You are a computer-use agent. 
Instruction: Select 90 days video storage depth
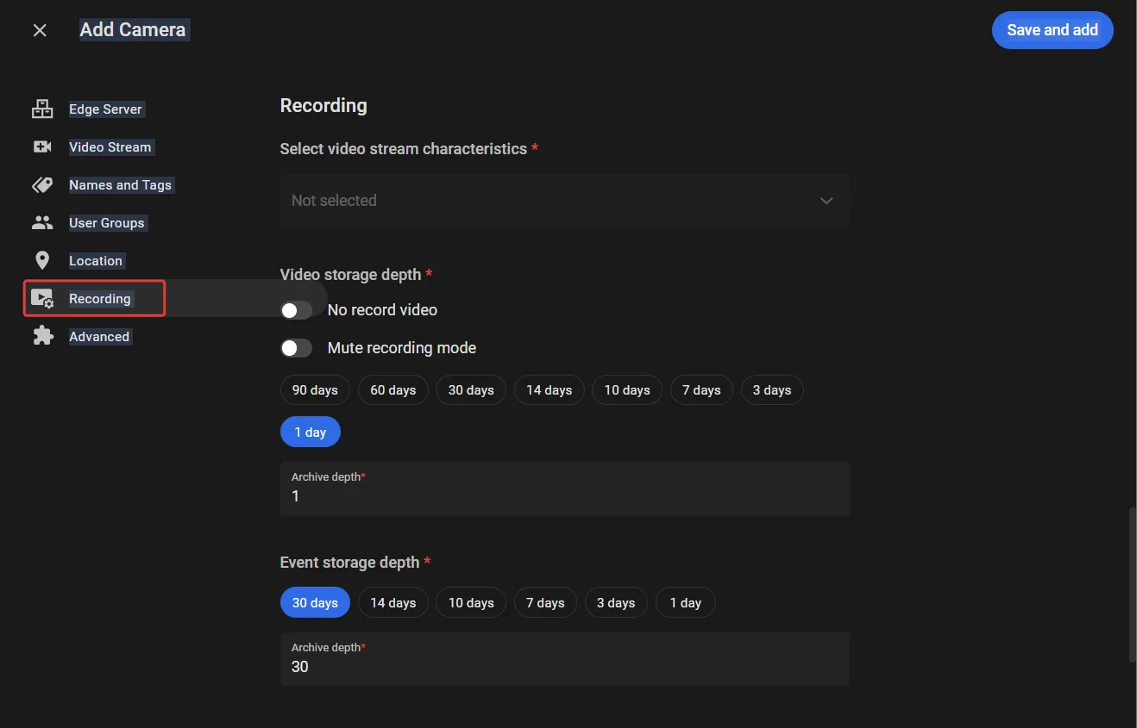(x=315, y=390)
